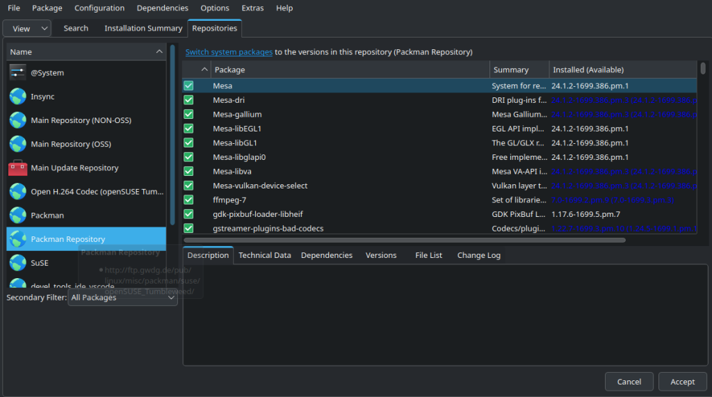The width and height of the screenshot is (712, 397).
Task: Click the description text area
Action: pos(445,315)
